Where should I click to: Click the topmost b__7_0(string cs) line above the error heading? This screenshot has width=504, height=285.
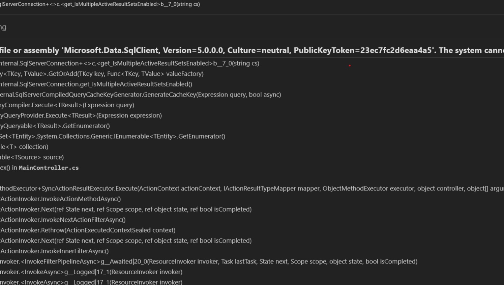tap(100, 4)
